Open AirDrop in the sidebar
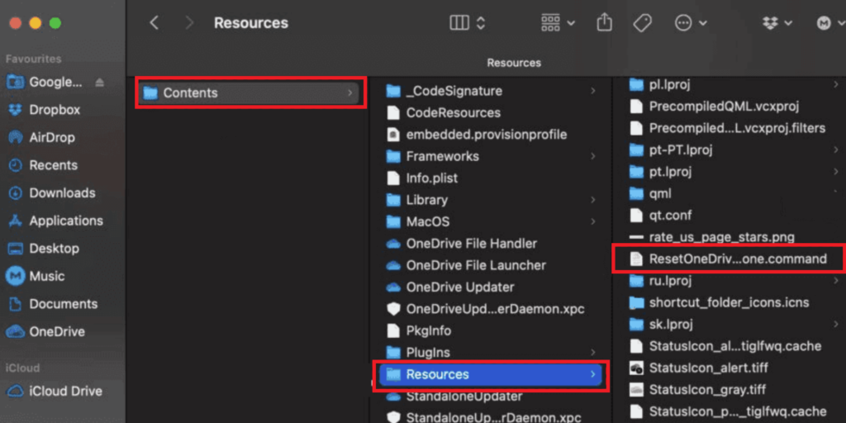Screen dimensions: 846x423 [x=51, y=137]
